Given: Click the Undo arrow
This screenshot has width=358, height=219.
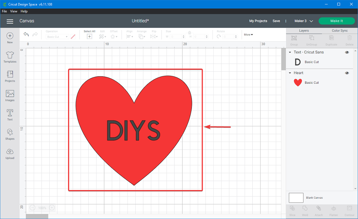Looking at the screenshot, I should [x=26, y=34].
